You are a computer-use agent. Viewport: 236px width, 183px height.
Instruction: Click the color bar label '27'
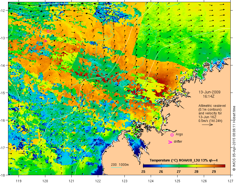click(179, 172)
